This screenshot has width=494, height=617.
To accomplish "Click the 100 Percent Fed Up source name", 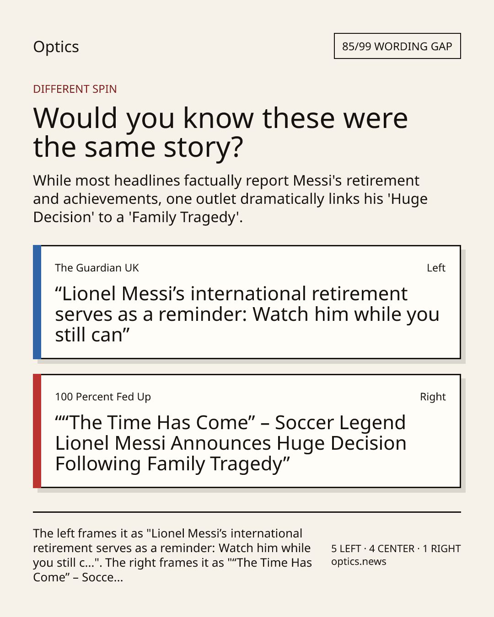I will (x=103, y=397).
